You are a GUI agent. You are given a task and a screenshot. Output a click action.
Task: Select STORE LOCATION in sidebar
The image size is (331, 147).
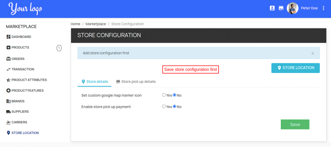click(25, 133)
